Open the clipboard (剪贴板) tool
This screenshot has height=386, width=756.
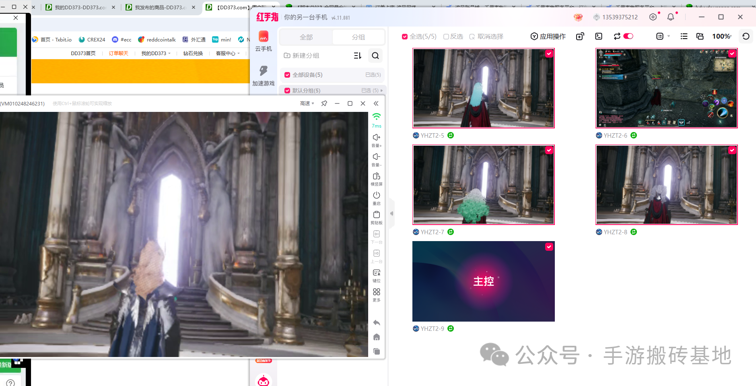tap(376, 215)
